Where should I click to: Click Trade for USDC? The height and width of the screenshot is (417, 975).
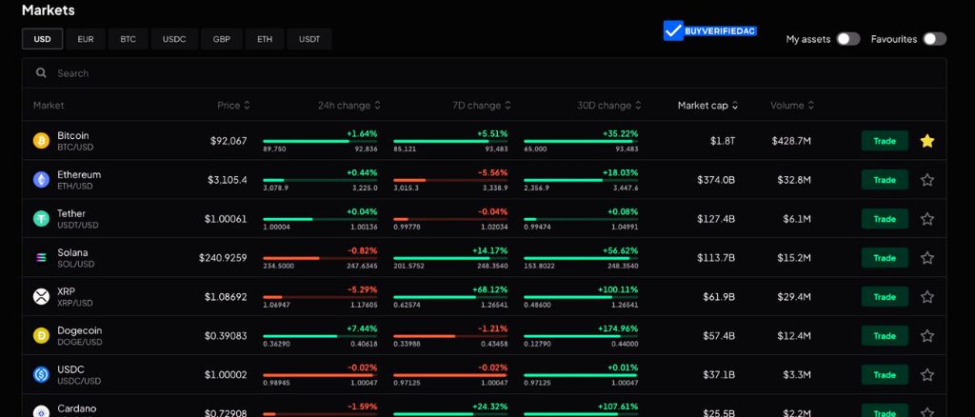coord(885,375)
